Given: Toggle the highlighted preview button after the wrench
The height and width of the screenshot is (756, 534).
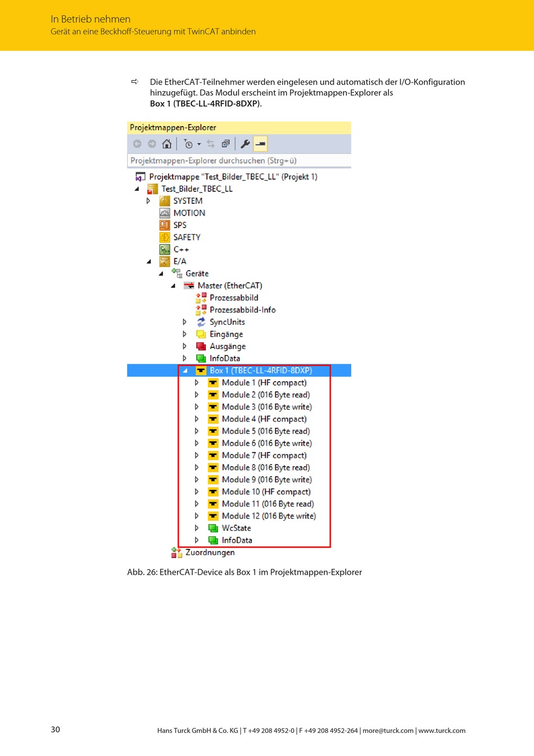Looking at the screenshot, I should [260, 144].
